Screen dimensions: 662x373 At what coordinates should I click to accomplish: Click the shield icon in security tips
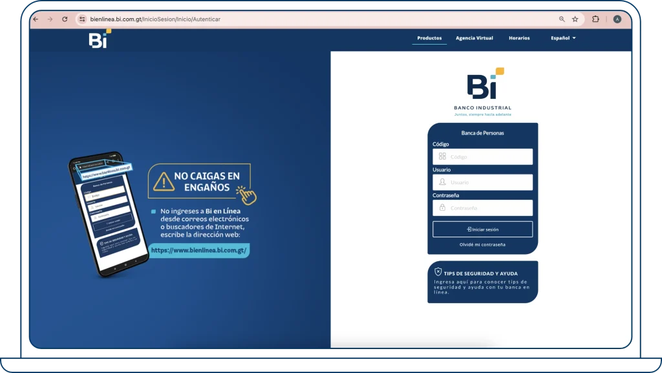(x=438, y=272)
